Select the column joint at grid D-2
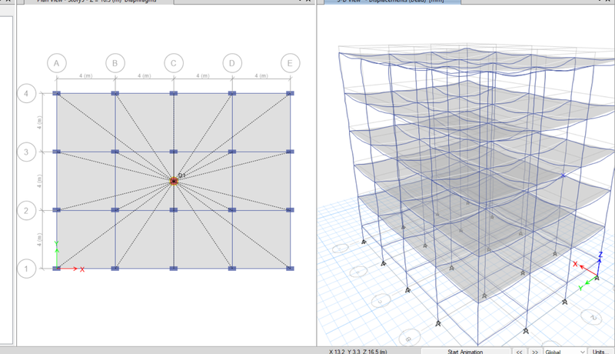The image size is (615, 354). [232, 210]
